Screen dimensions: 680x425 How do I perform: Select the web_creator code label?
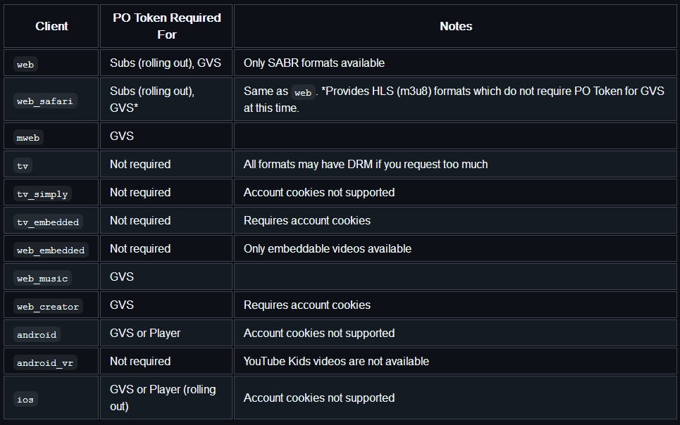tap(48, 306)
